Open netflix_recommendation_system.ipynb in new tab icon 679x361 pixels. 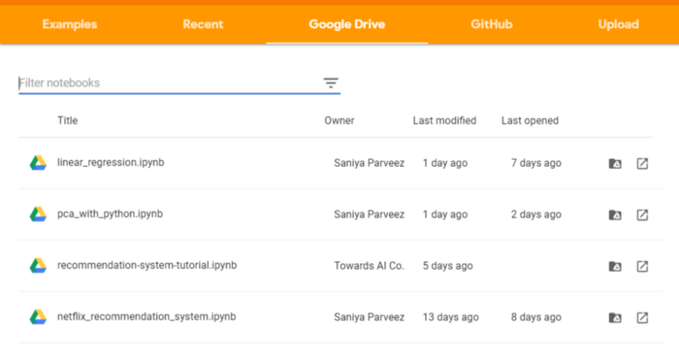642,317
